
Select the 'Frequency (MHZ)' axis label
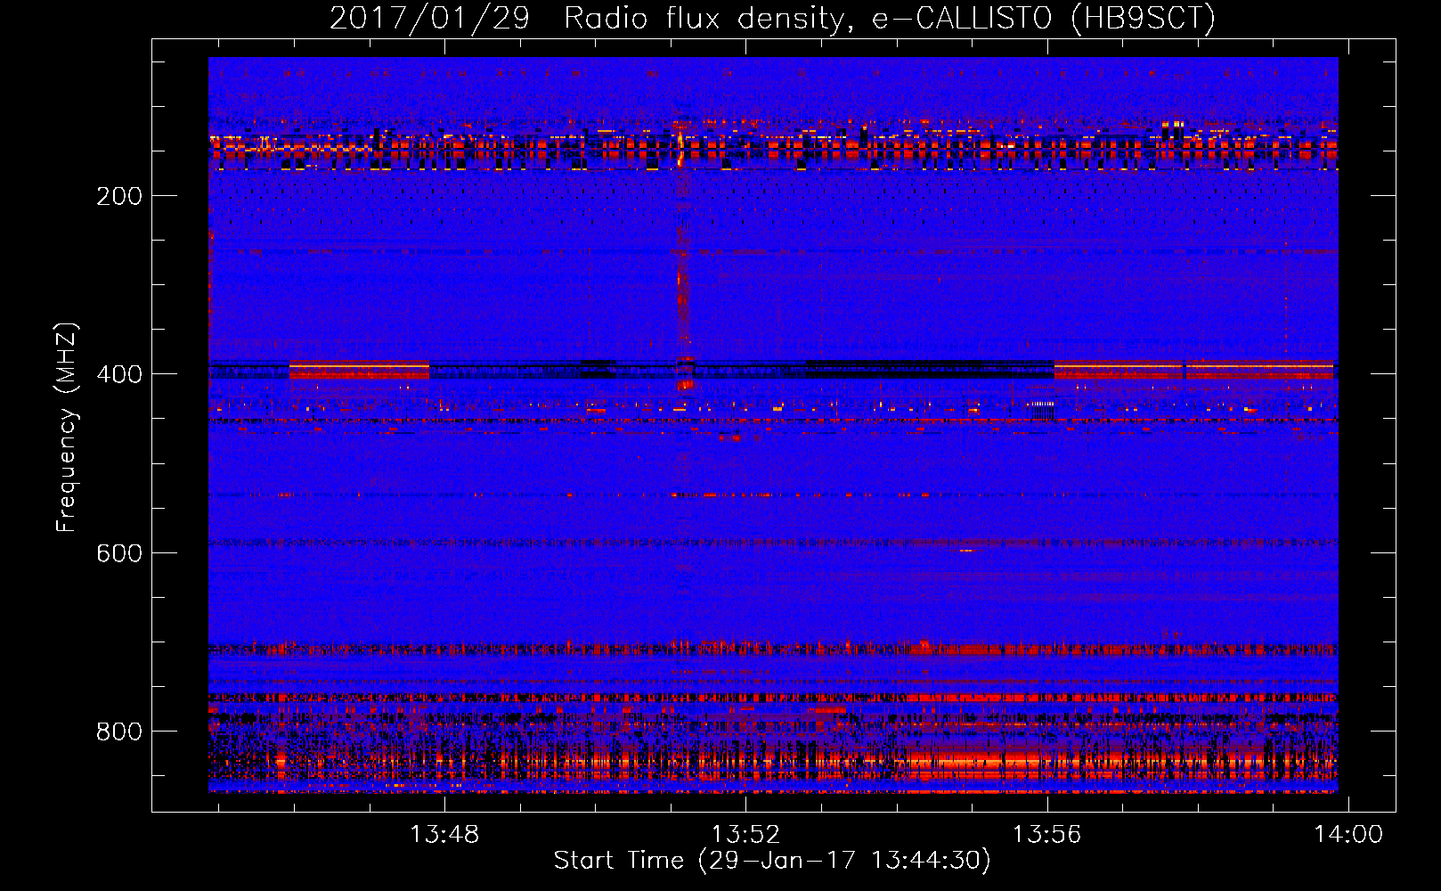(x=67, y=428)
